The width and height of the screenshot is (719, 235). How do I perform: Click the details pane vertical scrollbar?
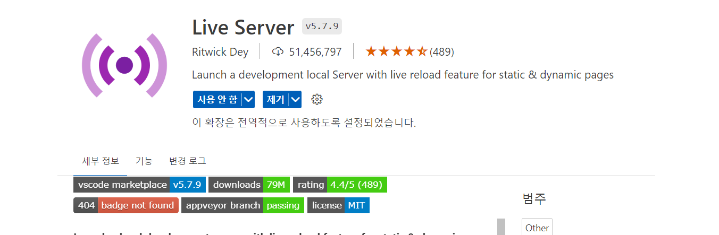coord(501,227)
